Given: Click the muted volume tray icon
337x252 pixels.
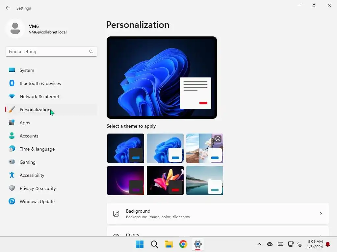Looking at the screenshot, I should tap(299, 244).
